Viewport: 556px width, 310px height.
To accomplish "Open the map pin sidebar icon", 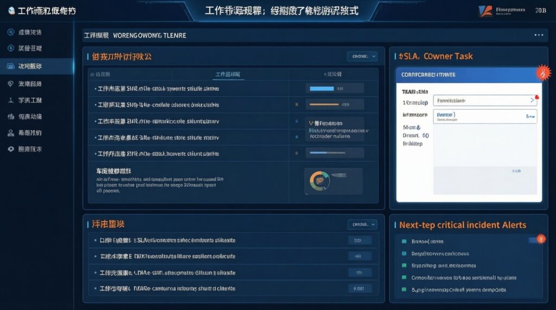I will coord(11,84).
